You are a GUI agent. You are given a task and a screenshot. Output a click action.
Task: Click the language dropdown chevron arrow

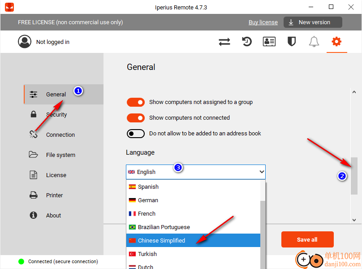262,172
